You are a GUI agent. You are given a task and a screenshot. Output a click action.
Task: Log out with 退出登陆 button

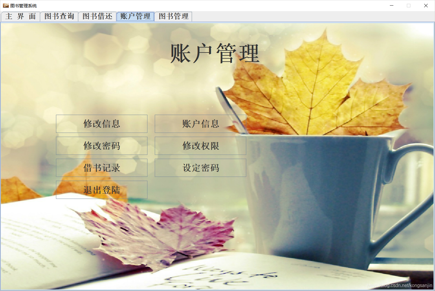pyautogui.click(x=102, y=190)
